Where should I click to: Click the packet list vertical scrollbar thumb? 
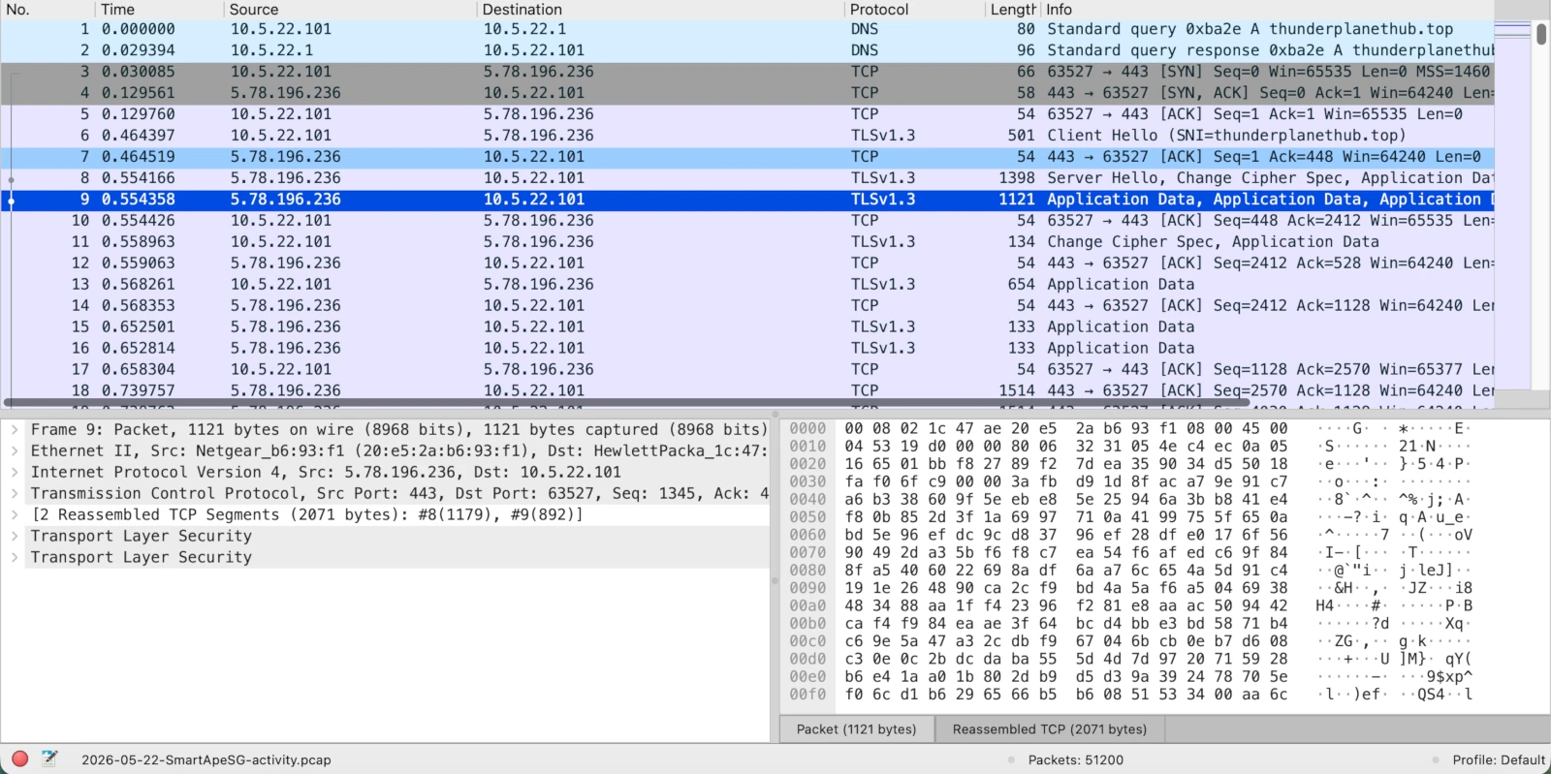(1541, 34)
